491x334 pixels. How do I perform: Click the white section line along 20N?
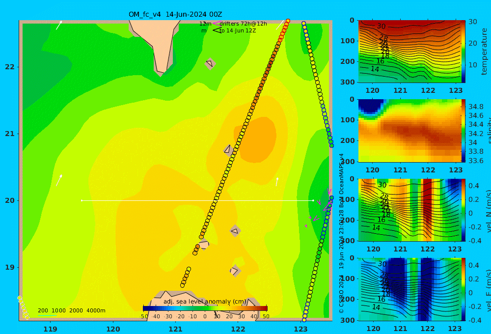pos(197,200)
